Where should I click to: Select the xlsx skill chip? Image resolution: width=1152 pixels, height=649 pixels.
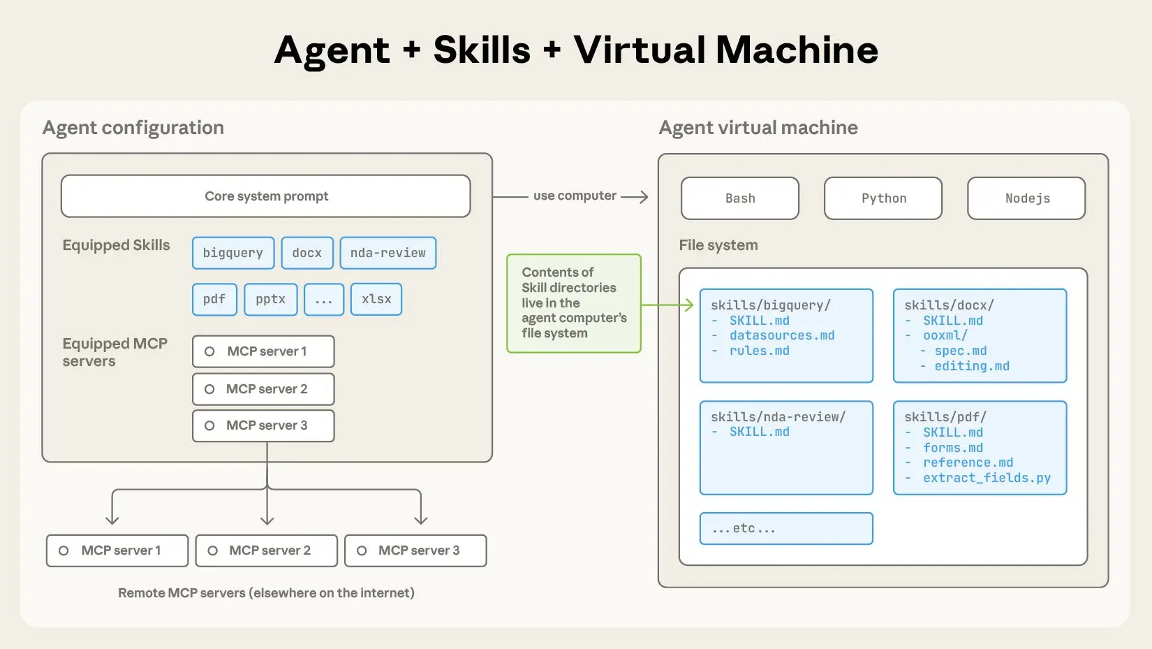click(376, 299)
